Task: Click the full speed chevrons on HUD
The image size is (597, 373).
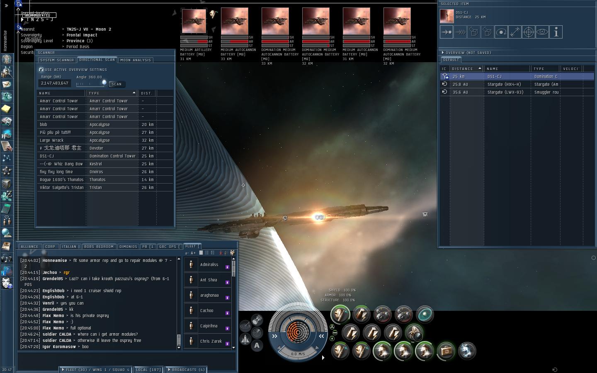Action: [321, 336]
